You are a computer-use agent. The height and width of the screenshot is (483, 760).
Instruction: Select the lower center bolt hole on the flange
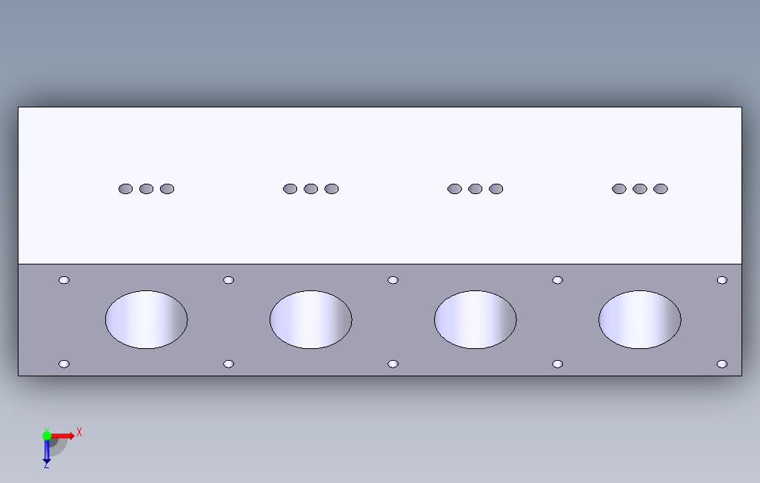(393, 364)
